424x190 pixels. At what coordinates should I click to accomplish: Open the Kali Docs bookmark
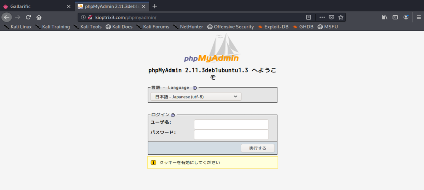tap(119, 26)
